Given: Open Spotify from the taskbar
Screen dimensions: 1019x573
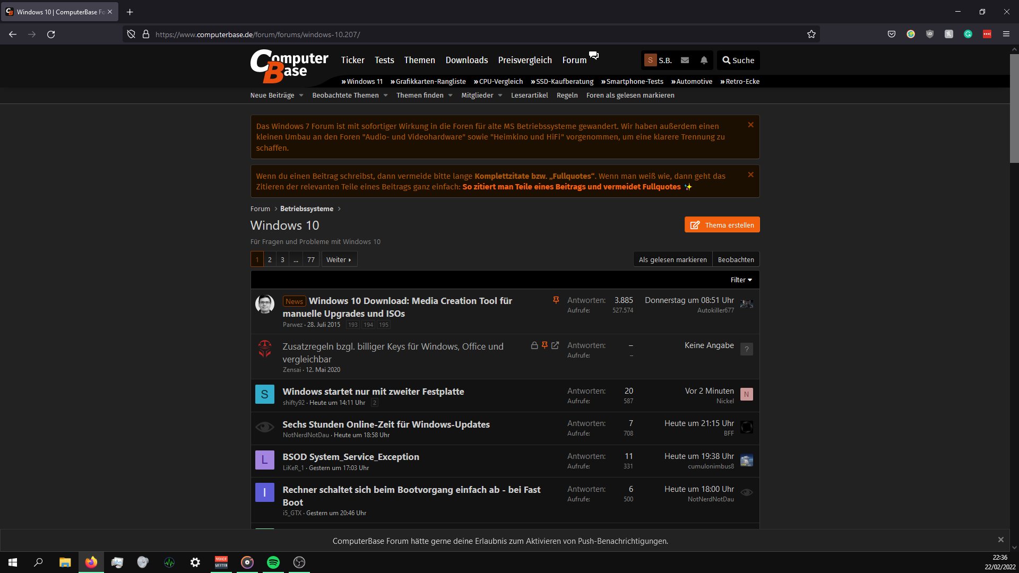Looking at the screenshot, I should tap(273, 562).
